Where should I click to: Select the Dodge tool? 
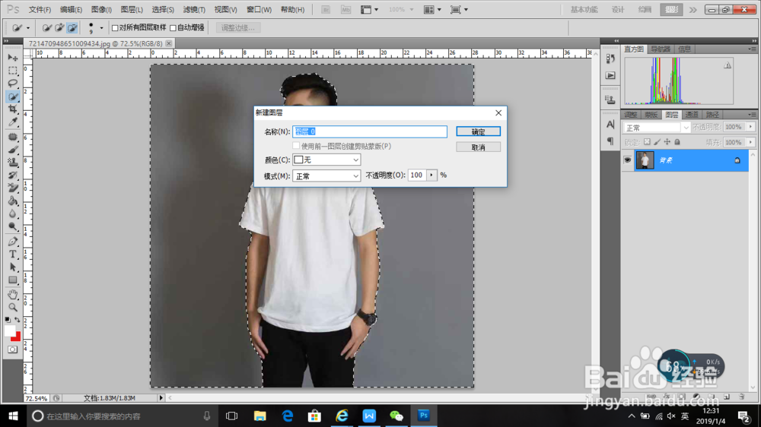13,226
